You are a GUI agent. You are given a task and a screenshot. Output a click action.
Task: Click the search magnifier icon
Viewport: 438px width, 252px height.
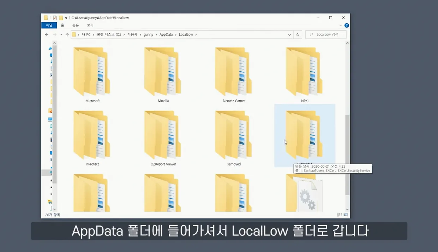(311, 35)
